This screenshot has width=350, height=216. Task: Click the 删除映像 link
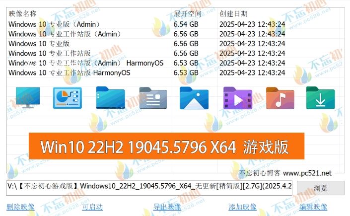(20, 207)
